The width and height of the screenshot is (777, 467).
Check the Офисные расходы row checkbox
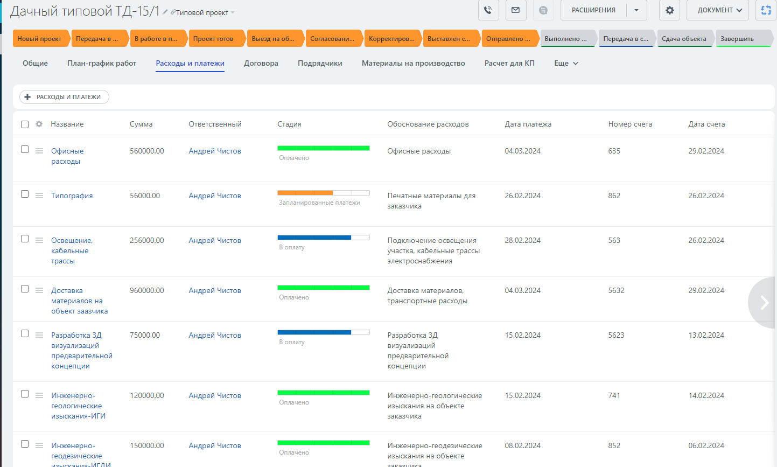[x=25, y=150]
